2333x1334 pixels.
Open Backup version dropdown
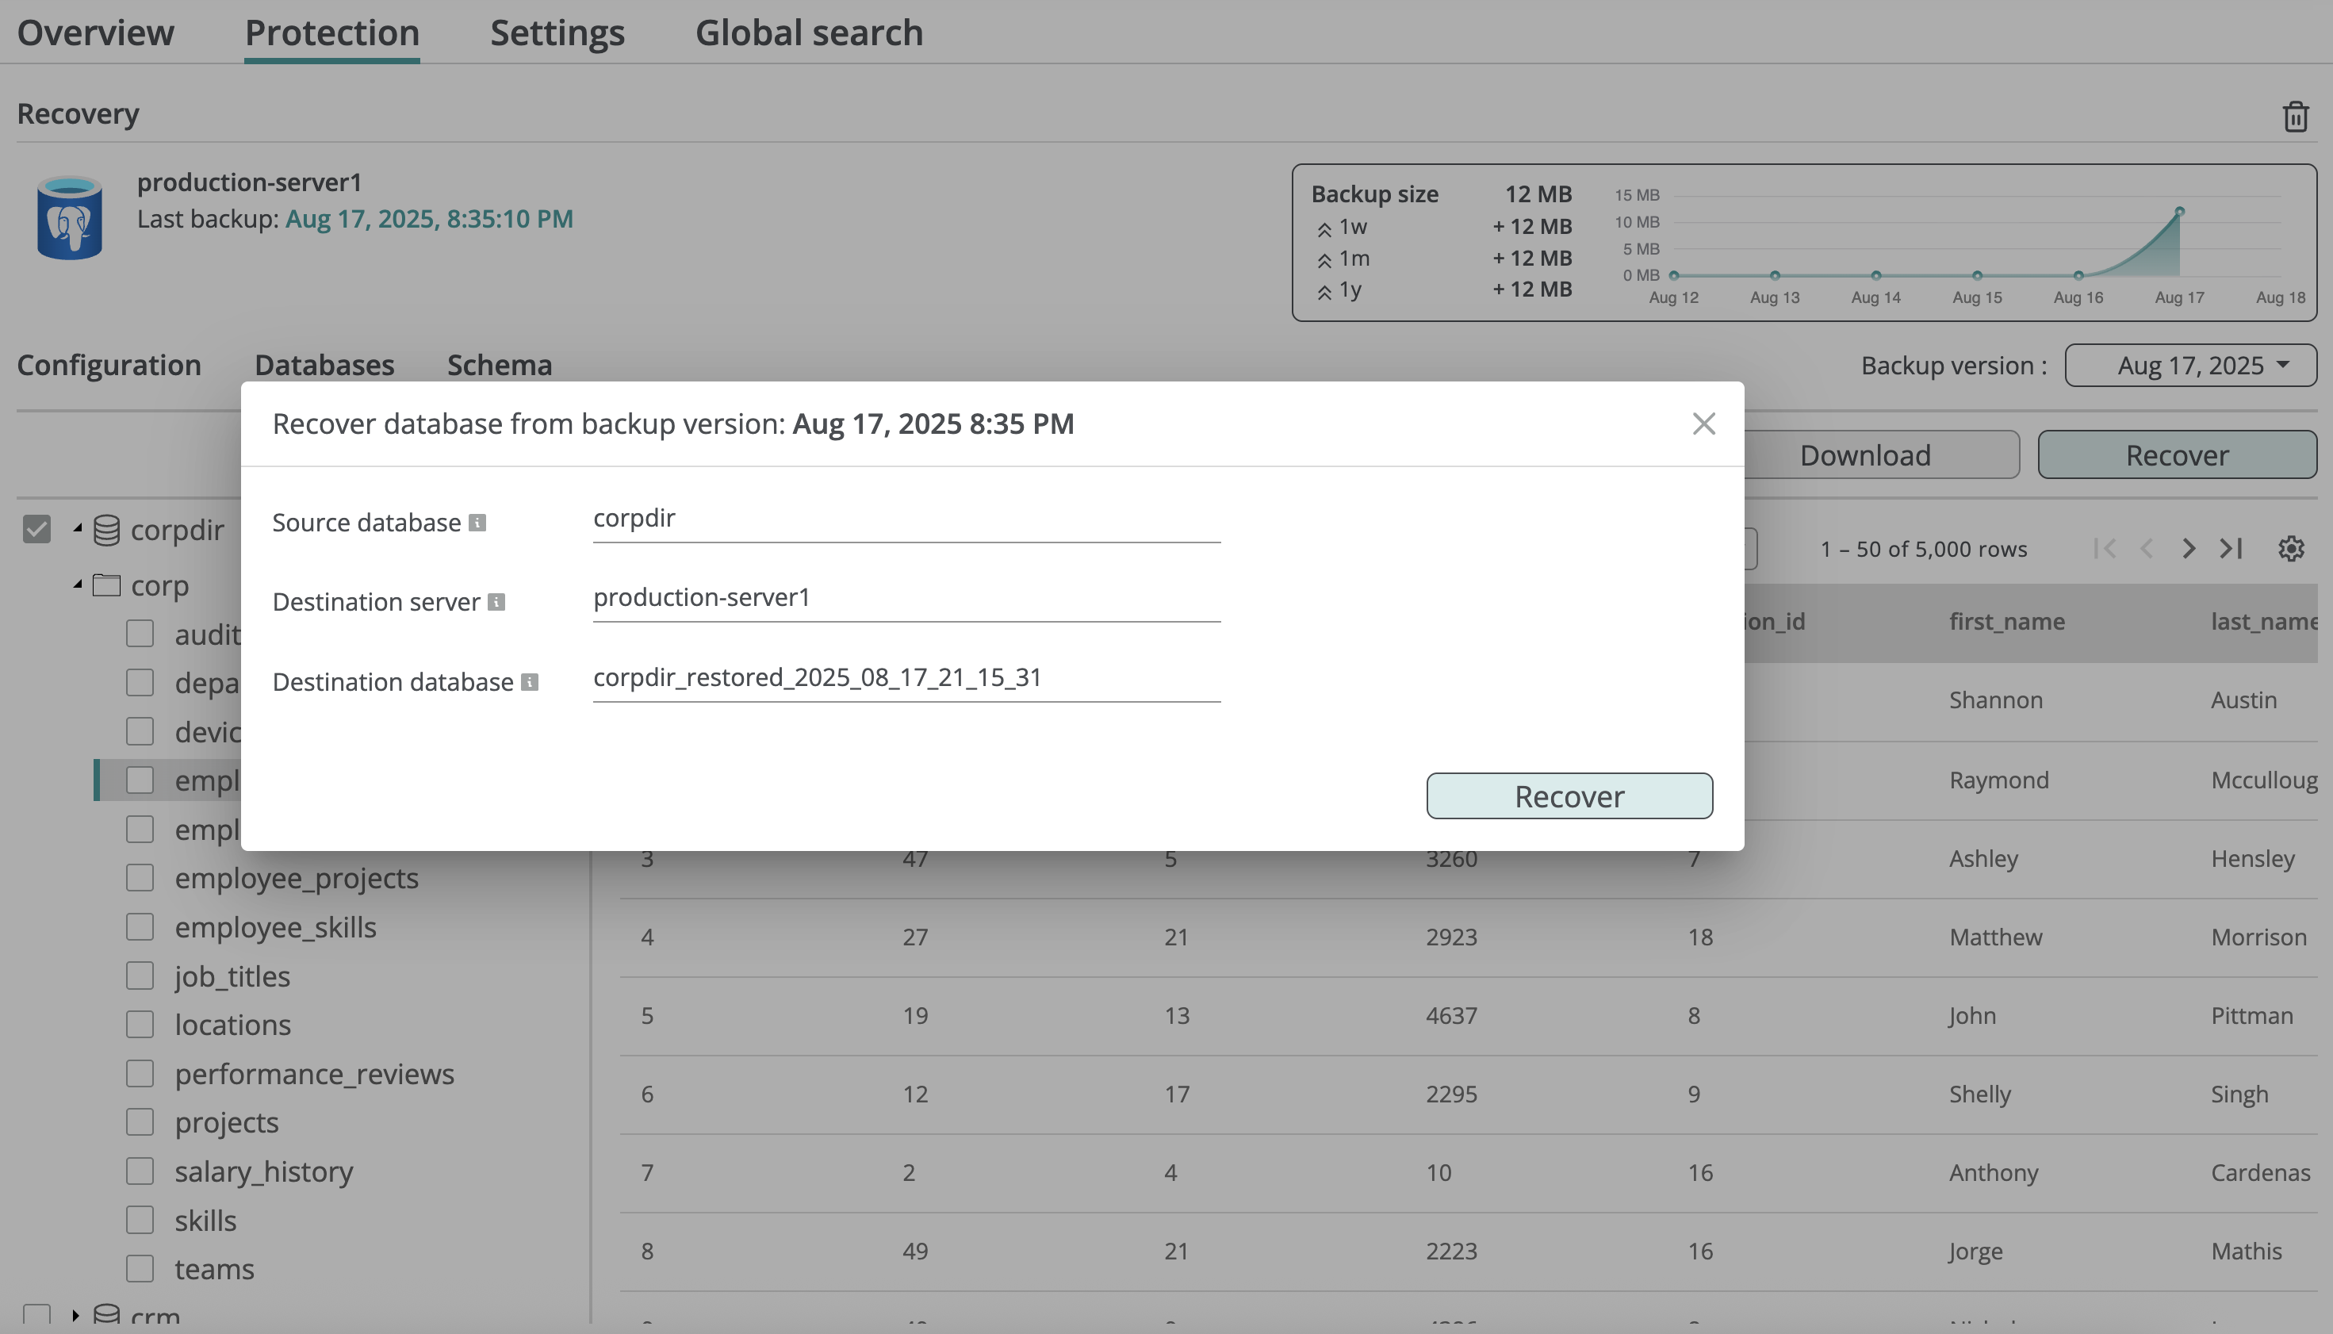point(2190,366)
